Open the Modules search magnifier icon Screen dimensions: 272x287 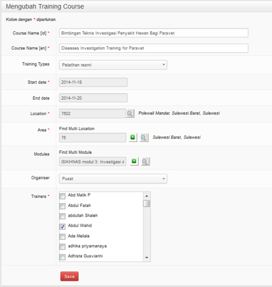click(145, 161)
